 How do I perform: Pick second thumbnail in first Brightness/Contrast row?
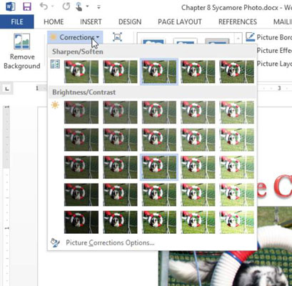120,112
